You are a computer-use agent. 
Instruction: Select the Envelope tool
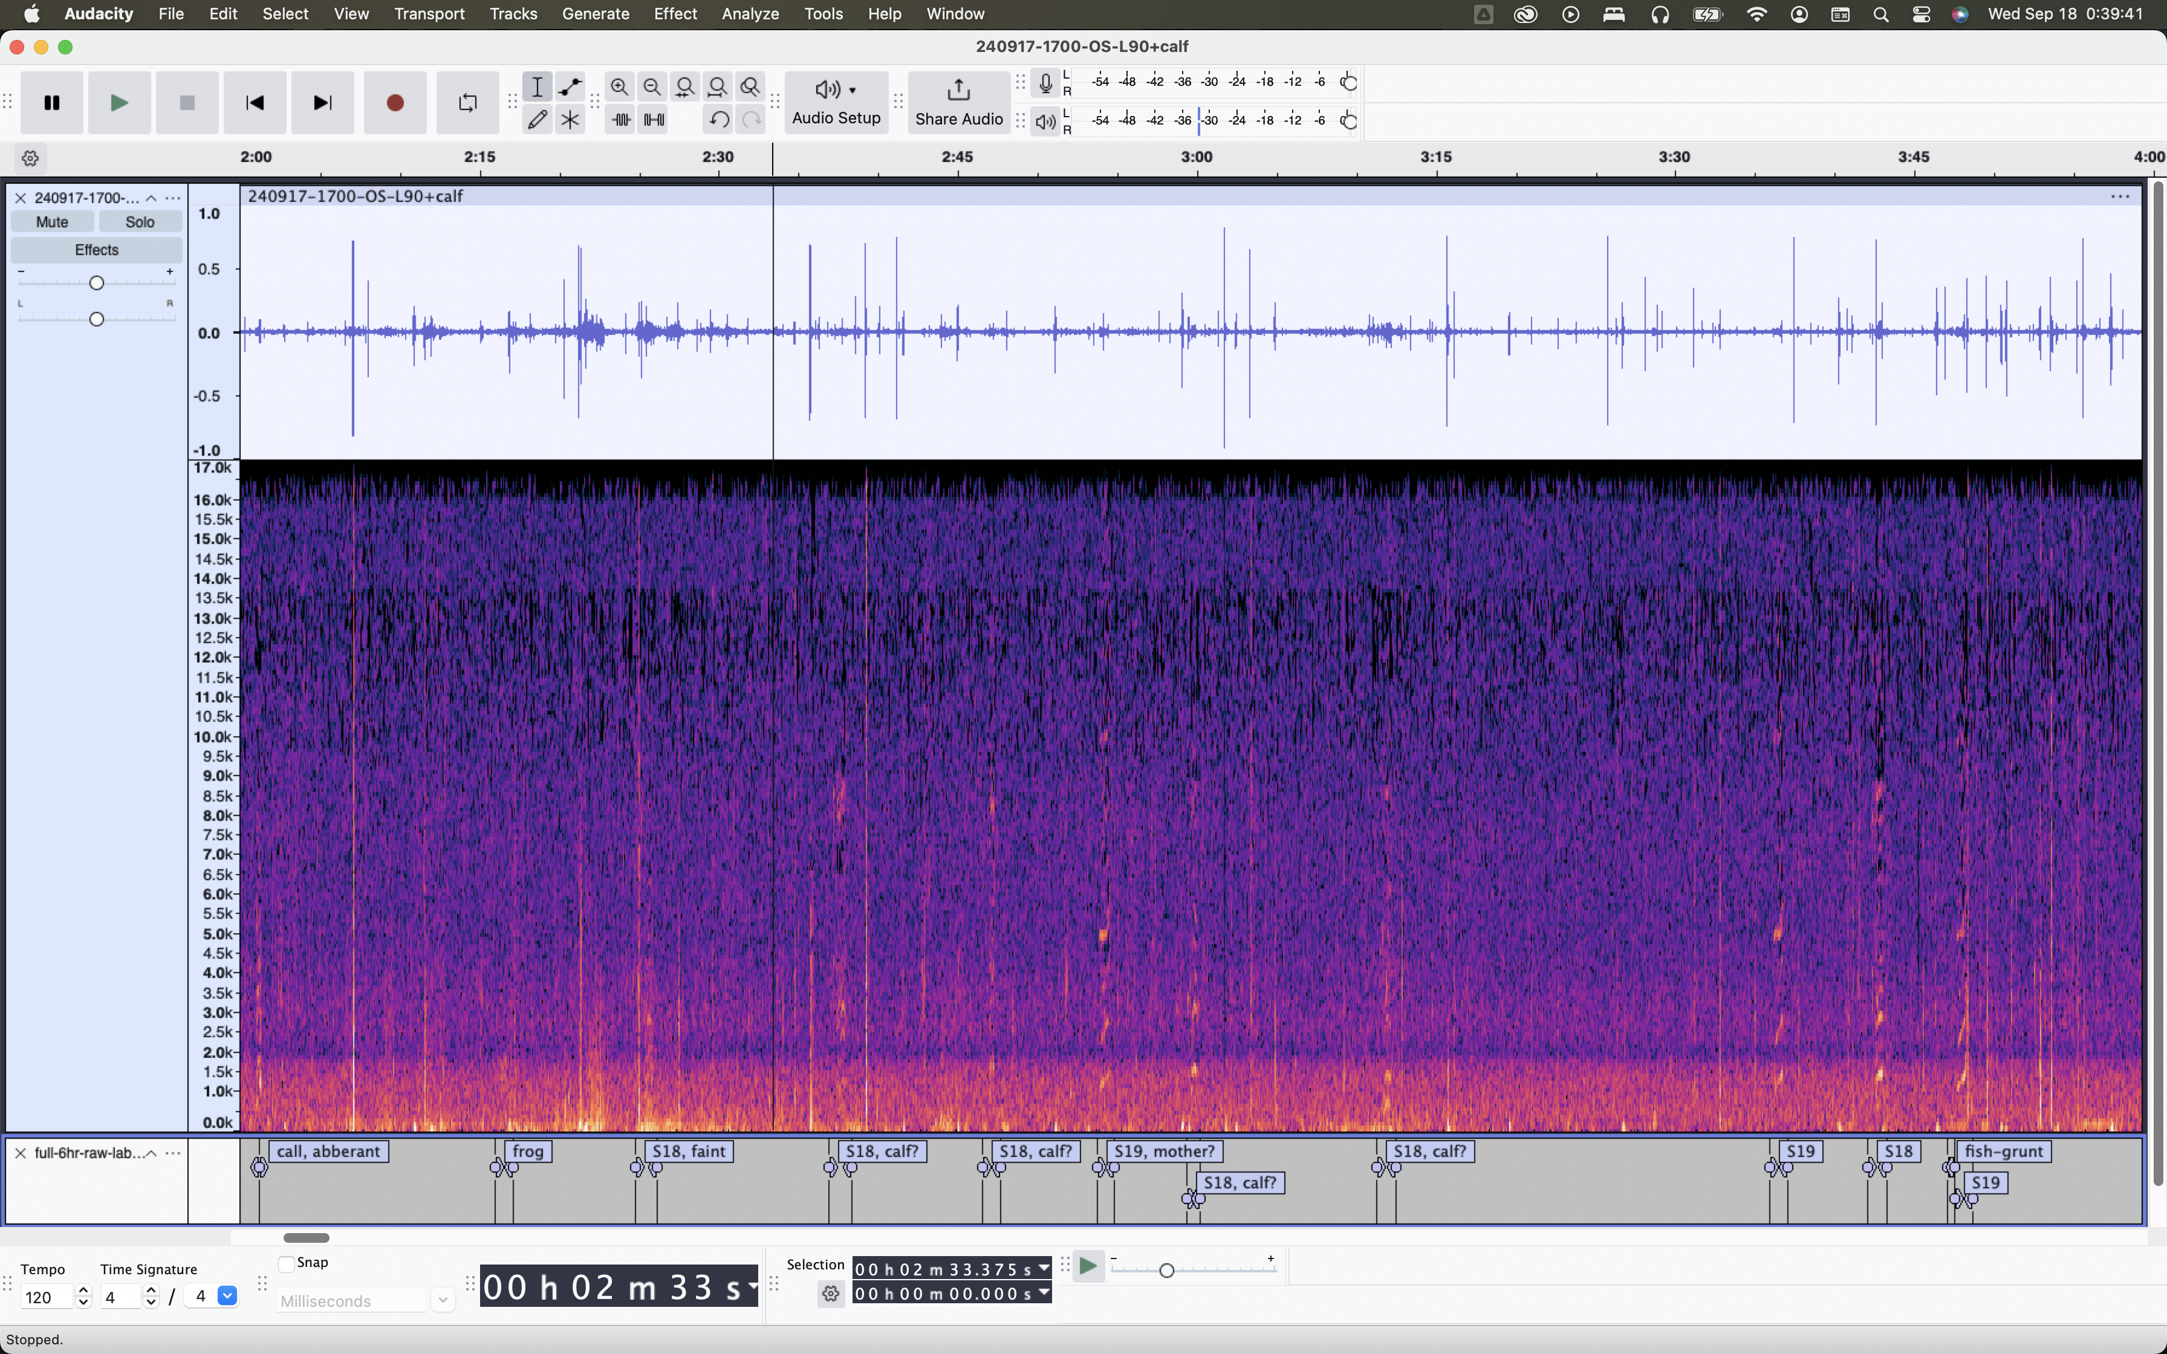pos(570,87)
